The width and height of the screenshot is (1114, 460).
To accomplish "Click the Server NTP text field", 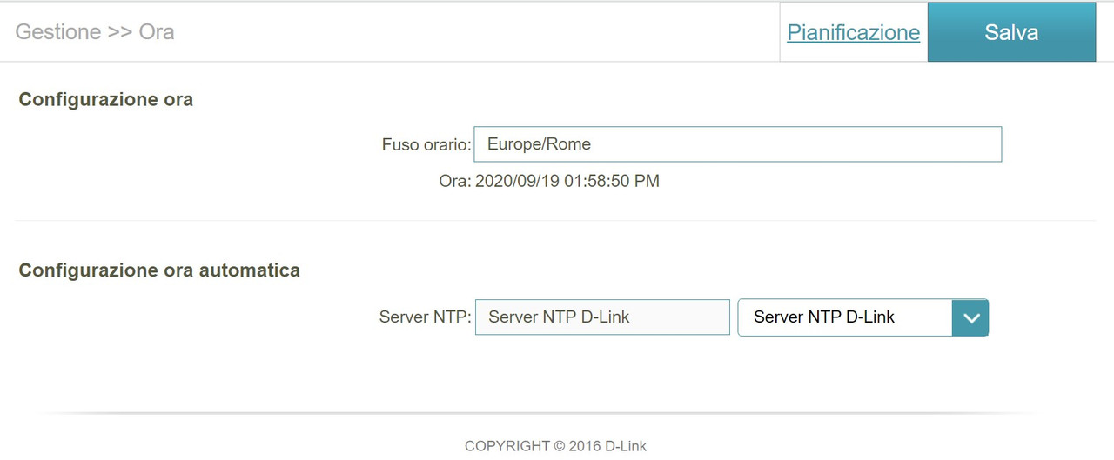I will tap(602, 317).
